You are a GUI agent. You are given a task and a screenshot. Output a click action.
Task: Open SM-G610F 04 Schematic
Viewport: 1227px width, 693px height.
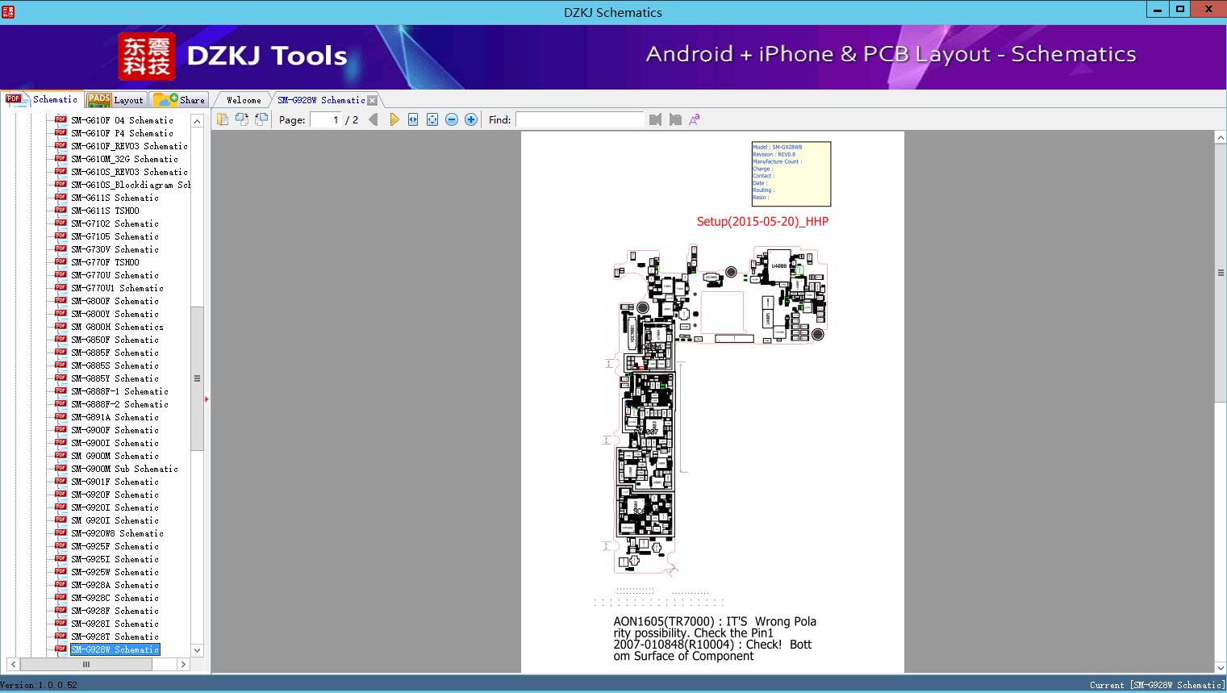click(x=122, y=120)
